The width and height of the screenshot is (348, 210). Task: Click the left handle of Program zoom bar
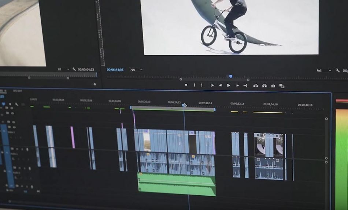click(181, 79)
